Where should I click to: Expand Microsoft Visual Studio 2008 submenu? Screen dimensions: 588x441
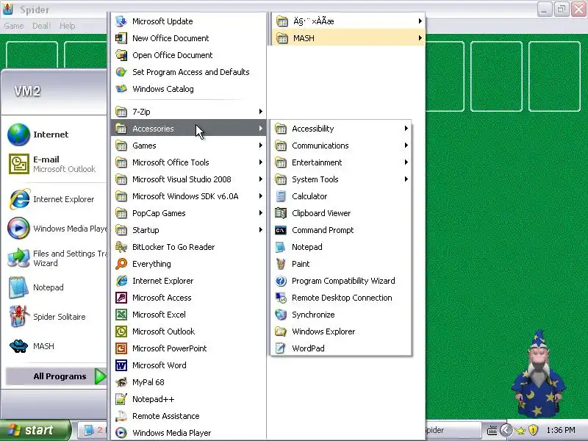pos(188,179)
